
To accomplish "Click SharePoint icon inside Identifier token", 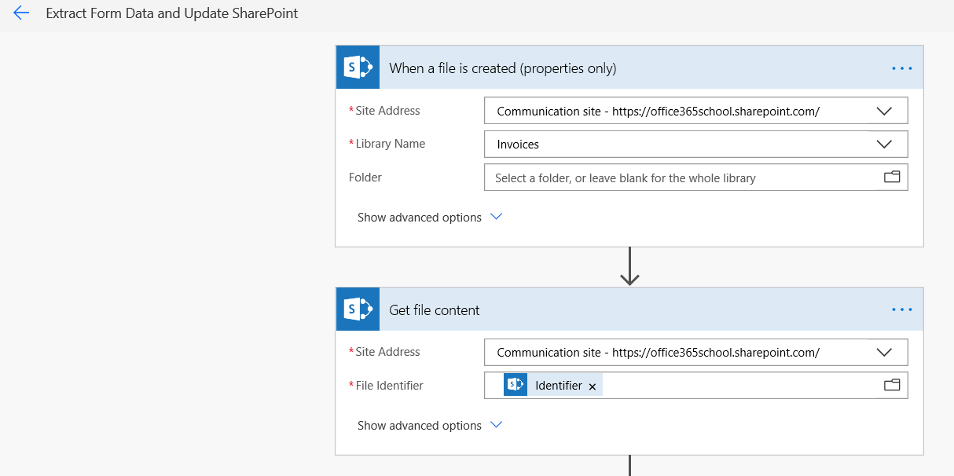I will (516, 385).
